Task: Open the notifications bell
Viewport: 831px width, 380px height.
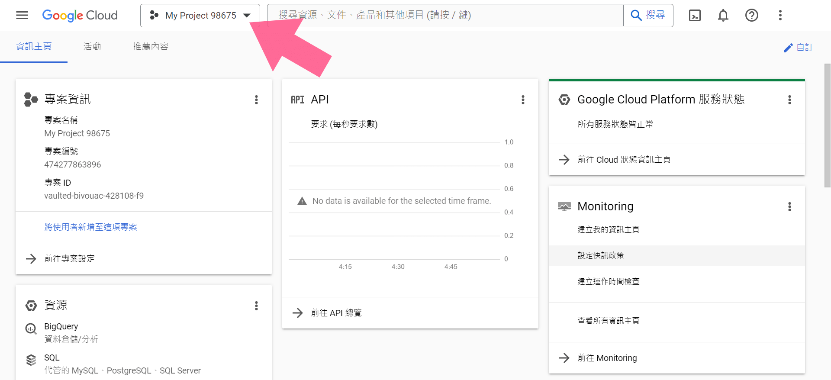Action: 723,16
